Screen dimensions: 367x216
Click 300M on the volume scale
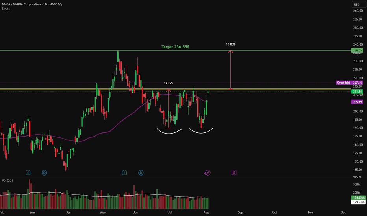coord(357,185)
